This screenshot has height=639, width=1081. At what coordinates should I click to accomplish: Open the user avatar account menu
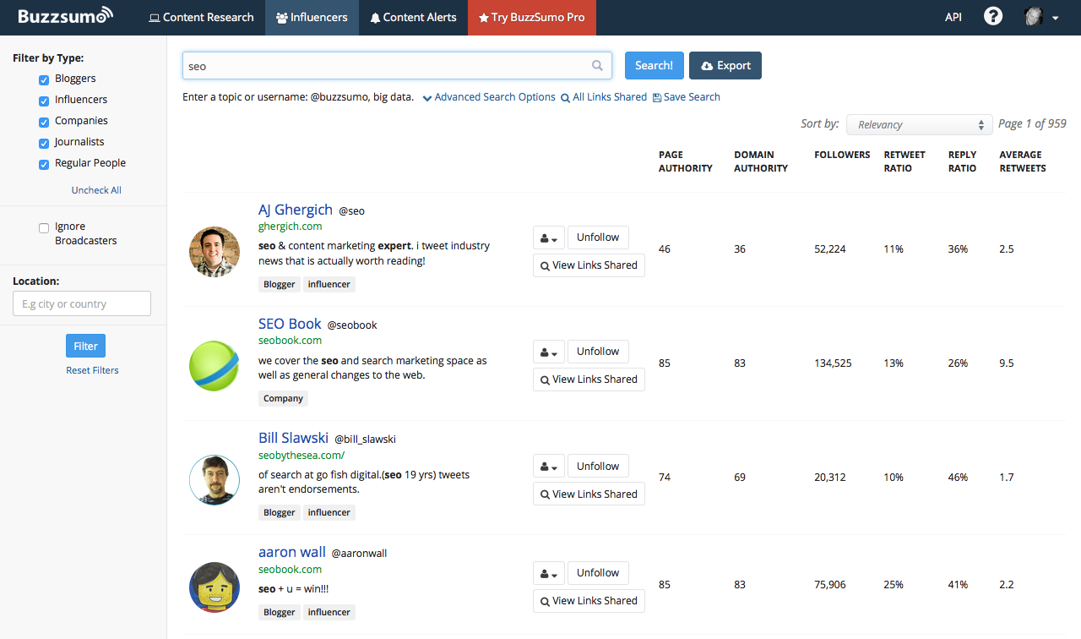pos(1041,17)
